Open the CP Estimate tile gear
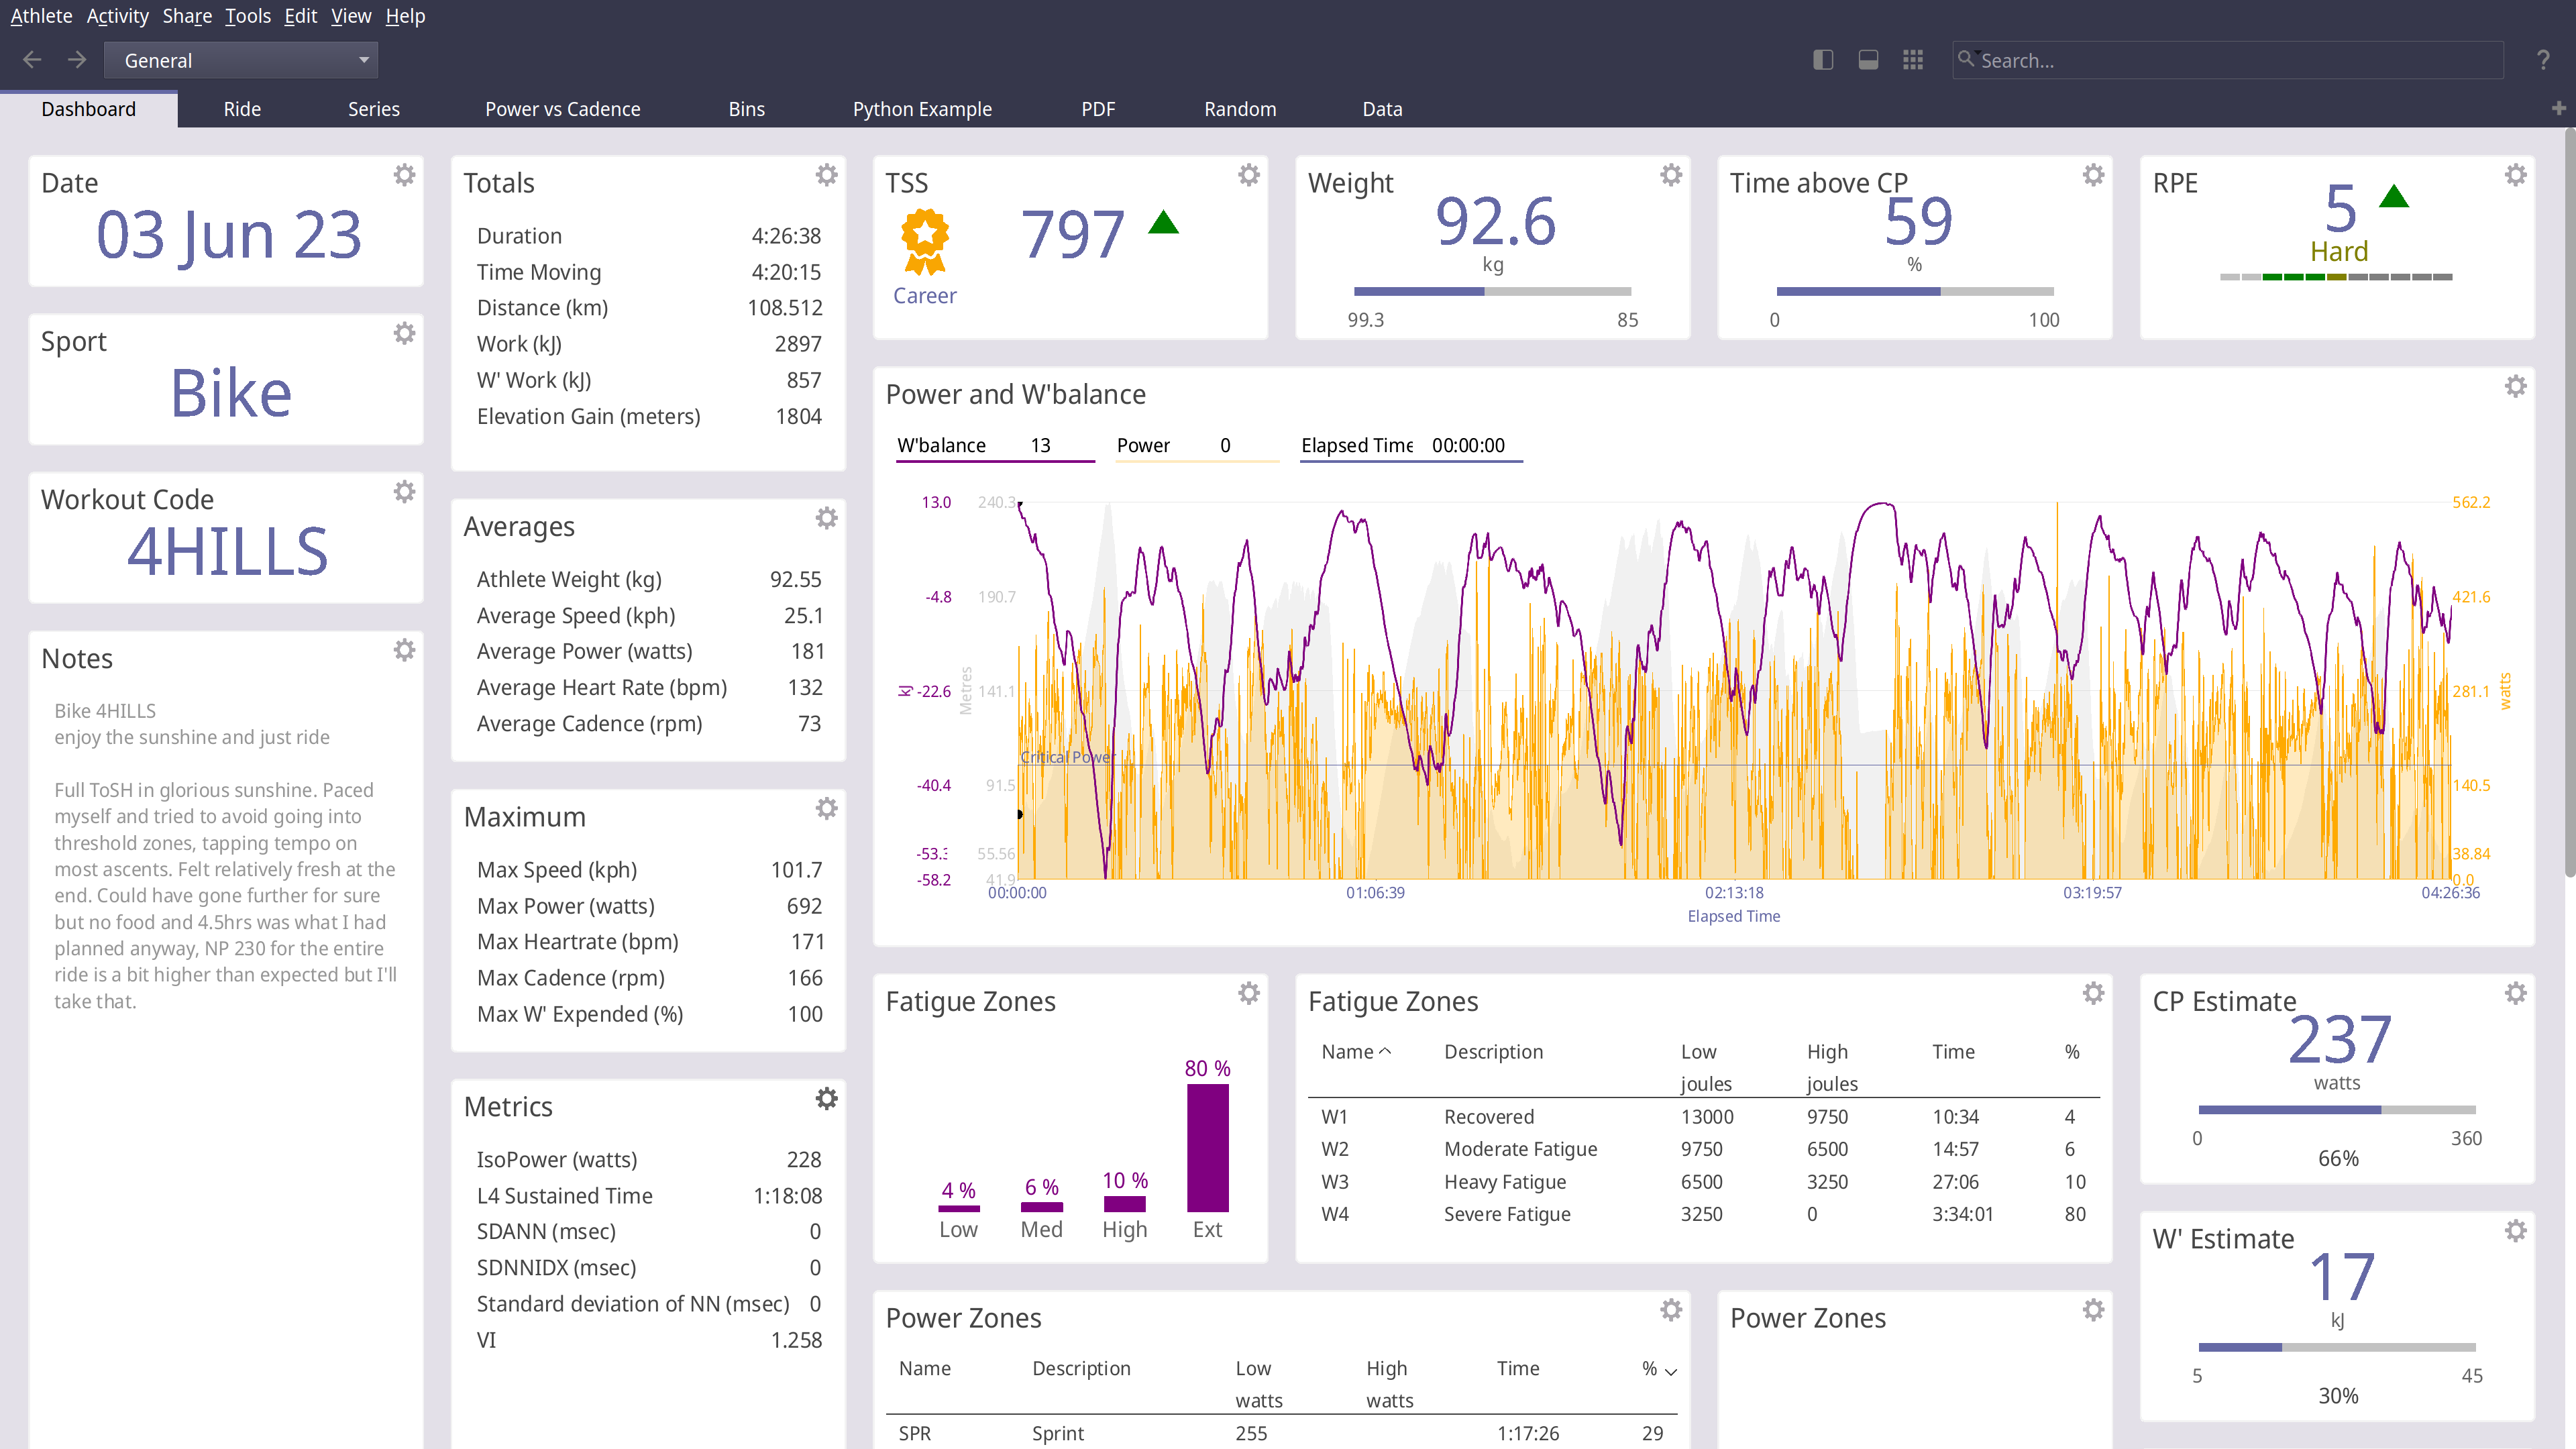This screenshot has width=2576, height=1449. (2515, 993)
